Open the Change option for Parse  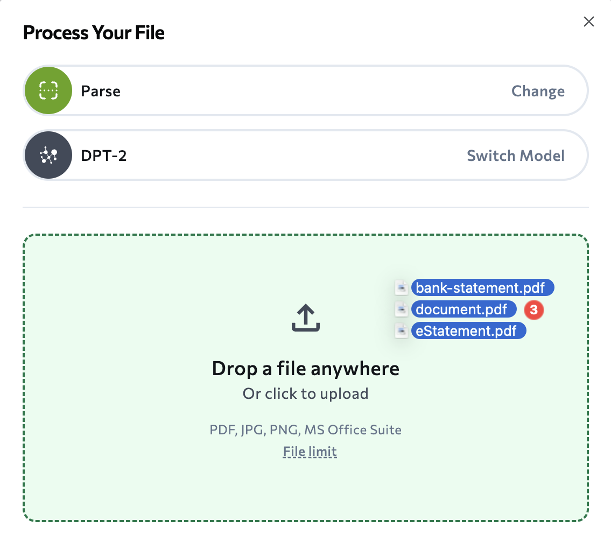coord(538,91)
